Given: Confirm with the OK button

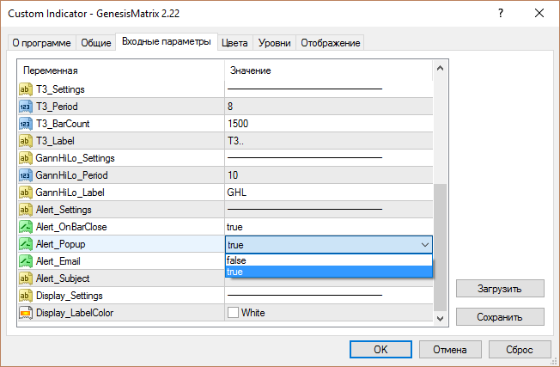Looking at the screenshot, I should pos(380,349).
